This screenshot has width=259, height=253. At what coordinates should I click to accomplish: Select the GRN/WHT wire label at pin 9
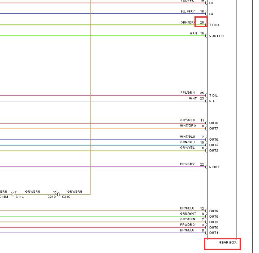click(x=187, y=213)
